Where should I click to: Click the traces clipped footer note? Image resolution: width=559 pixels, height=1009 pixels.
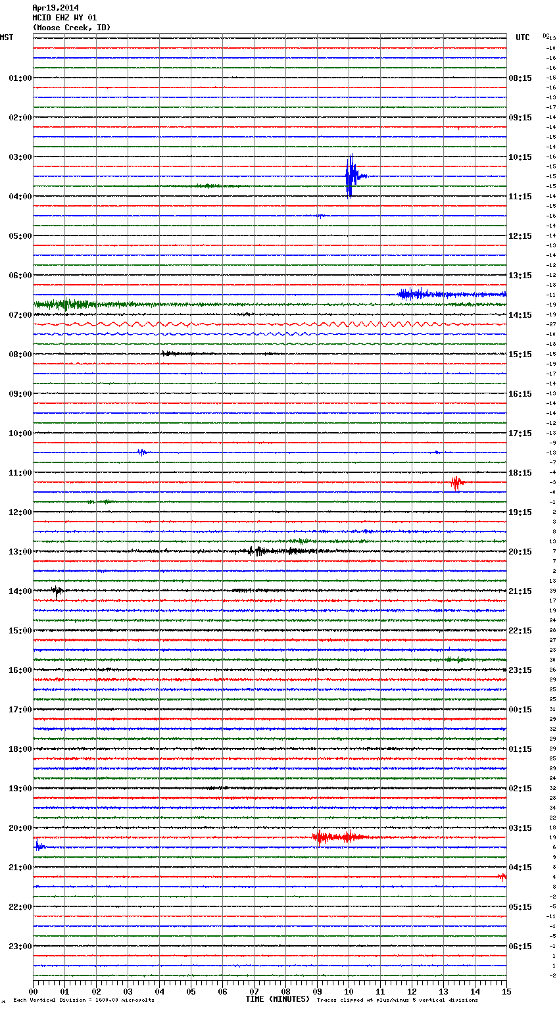pyautogui.click(x=397, y=1000)
